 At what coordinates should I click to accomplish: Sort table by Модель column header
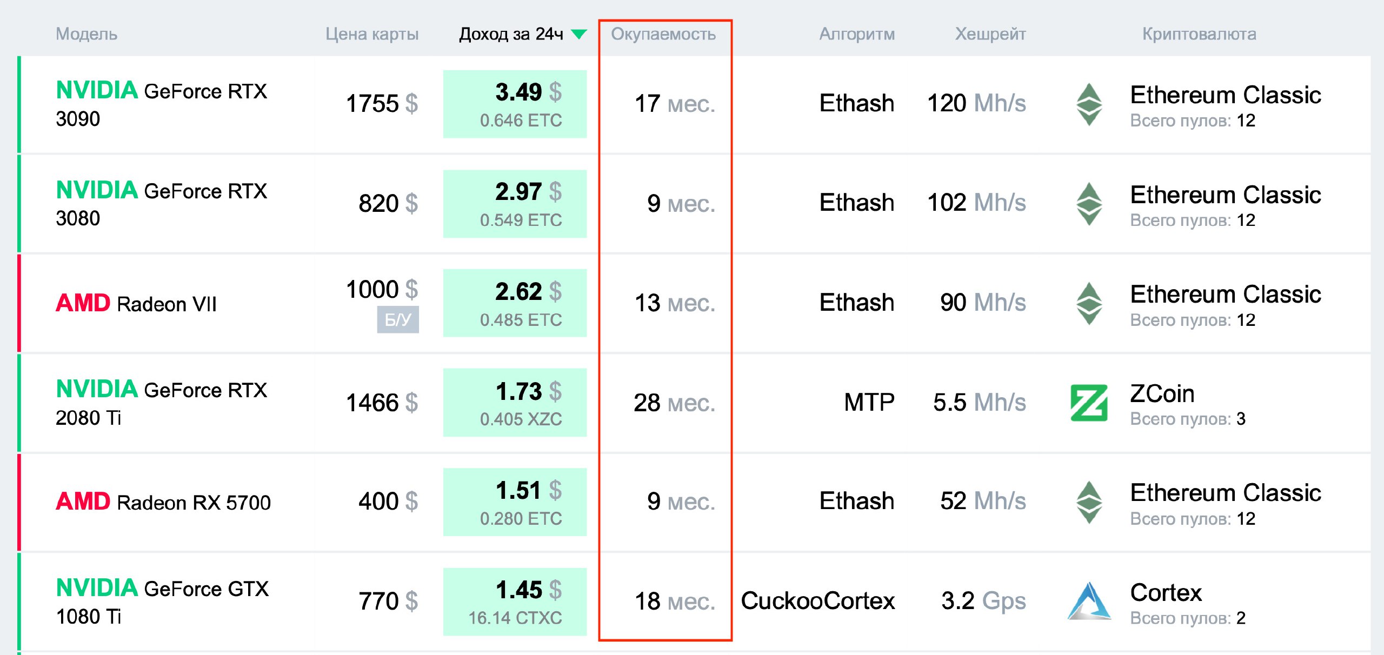[x=86, y=34]
